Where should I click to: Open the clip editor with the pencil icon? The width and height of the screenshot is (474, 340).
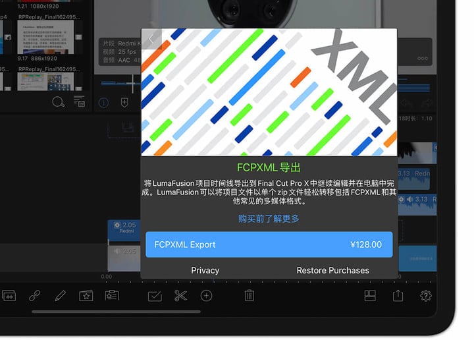point(61,296)
